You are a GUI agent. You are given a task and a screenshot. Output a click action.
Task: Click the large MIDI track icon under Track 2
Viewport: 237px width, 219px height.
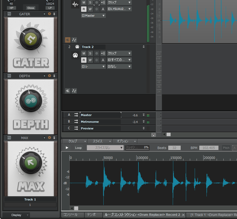coord(75,55)
